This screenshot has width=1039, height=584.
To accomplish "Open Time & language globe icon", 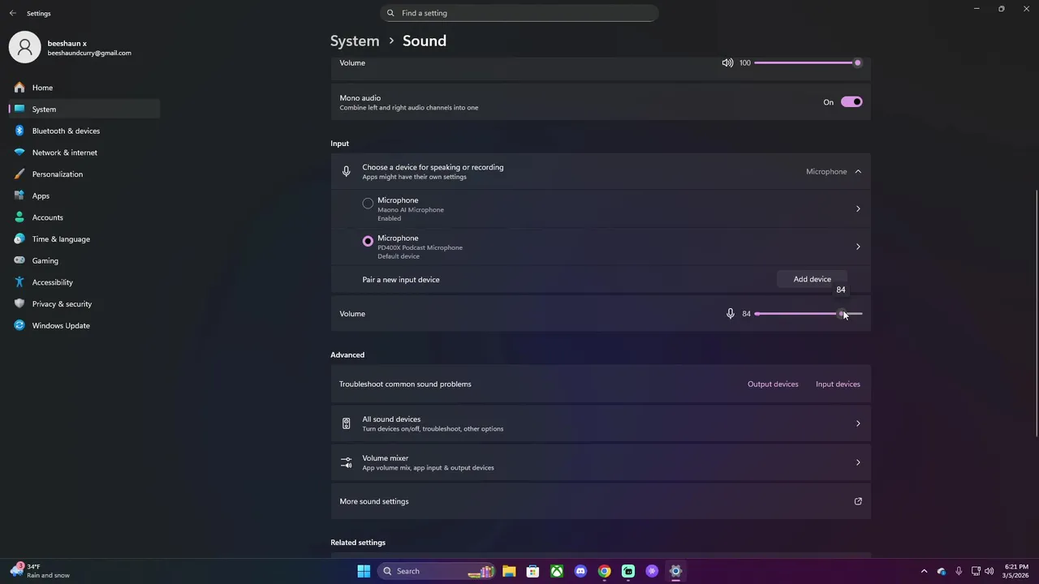I will tap(19, 239).
